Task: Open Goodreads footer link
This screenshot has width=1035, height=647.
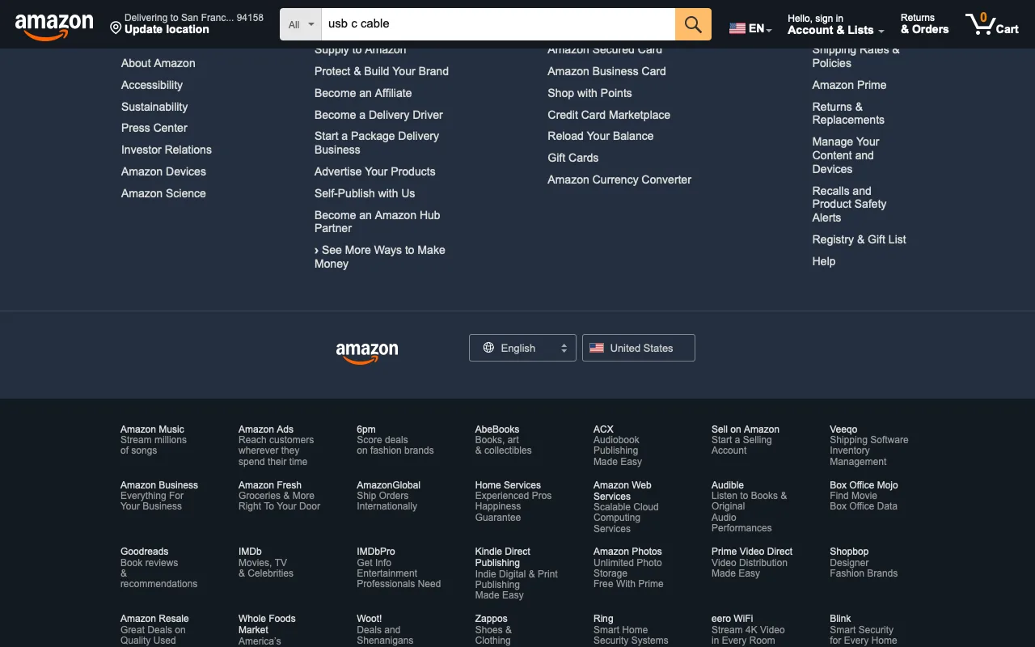Action: (158, 568)
